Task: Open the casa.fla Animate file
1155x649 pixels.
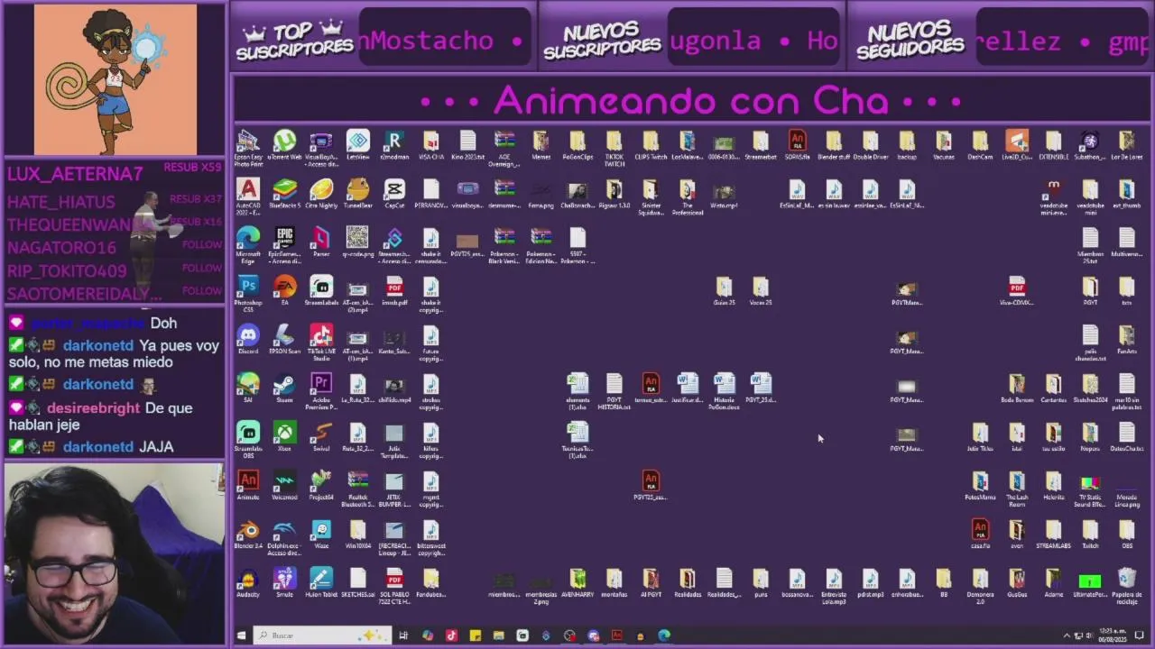Action: point(980,535)
